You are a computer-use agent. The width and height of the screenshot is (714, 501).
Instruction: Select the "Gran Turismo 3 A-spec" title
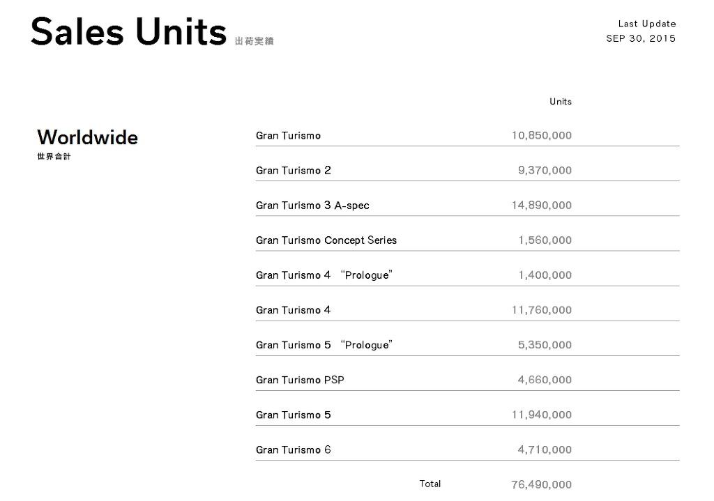coord(312,206)
